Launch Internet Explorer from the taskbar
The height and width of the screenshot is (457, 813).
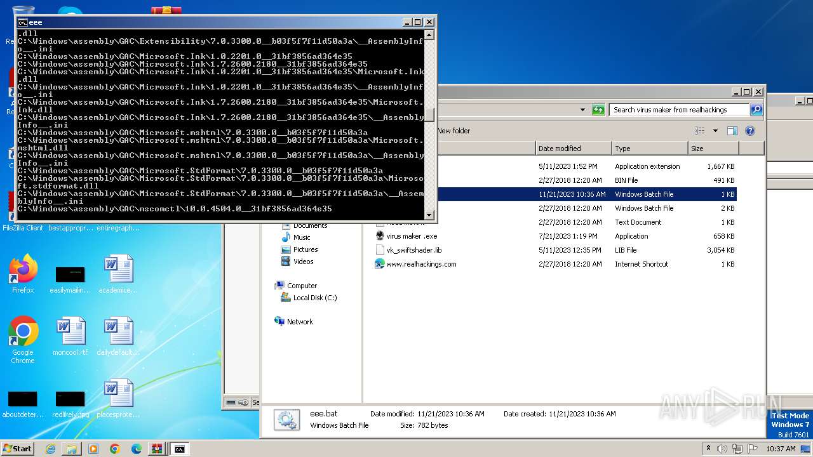click(x=50, y=449)
